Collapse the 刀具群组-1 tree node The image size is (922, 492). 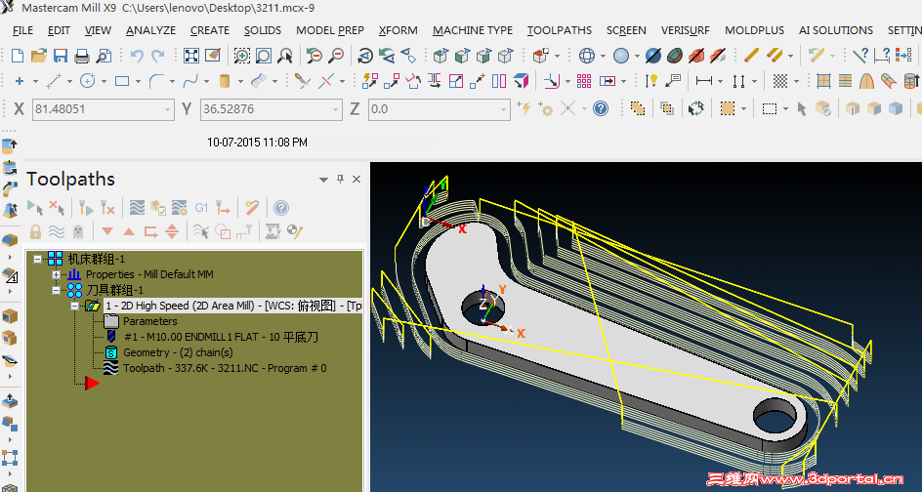(x=57, y=290)
